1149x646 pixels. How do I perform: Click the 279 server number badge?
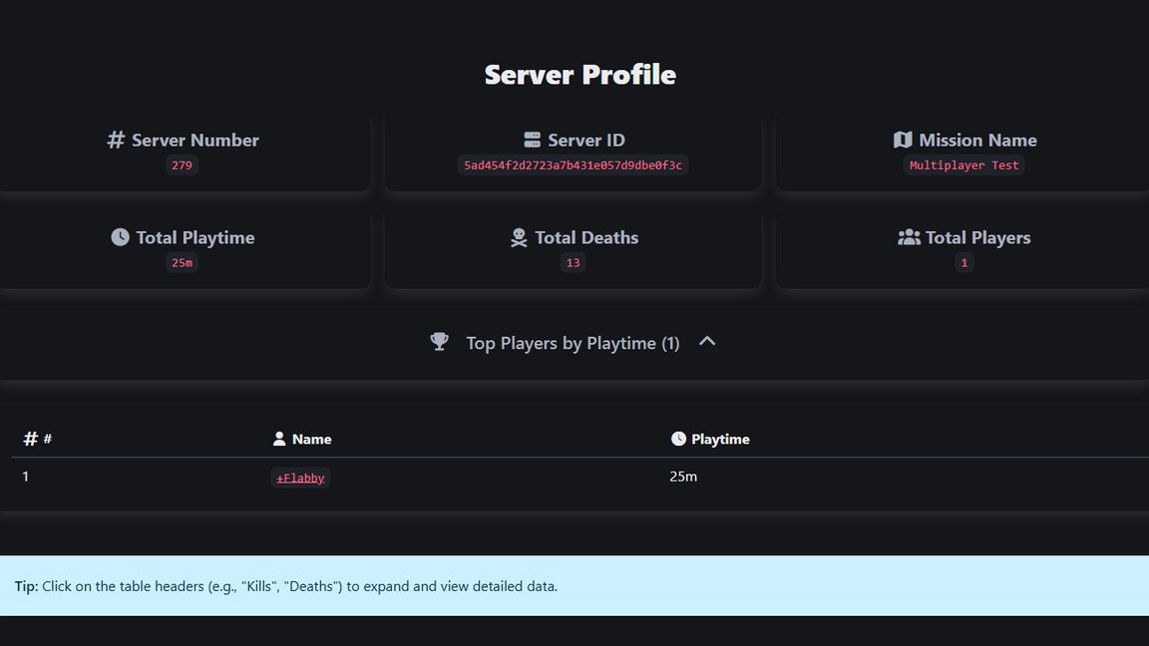[182, 165]
